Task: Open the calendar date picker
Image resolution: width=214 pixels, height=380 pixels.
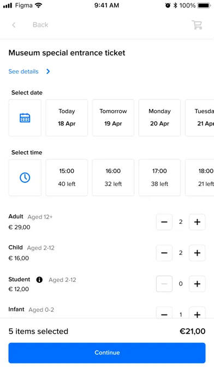Action: (25, 118)
